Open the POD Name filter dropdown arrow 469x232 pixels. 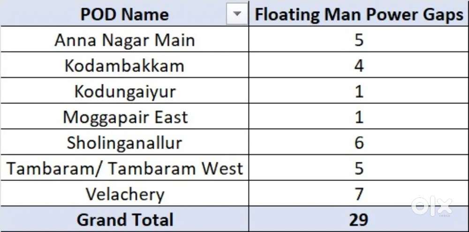tap(237, 15)
